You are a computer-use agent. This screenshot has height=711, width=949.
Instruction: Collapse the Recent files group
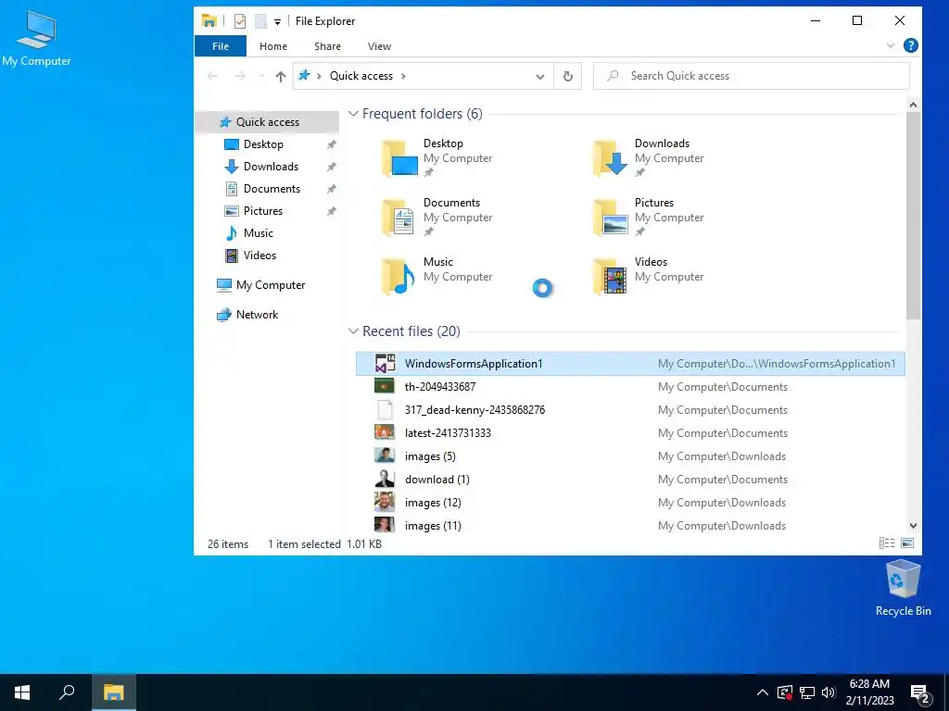pos(353,331)
